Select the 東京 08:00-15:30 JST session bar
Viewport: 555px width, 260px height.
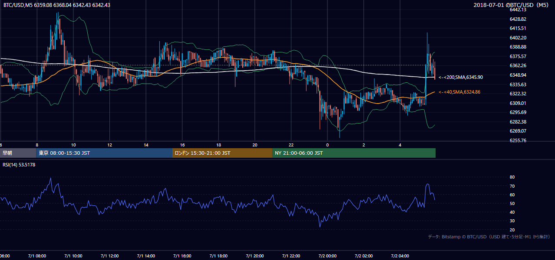(x=104, y=153)
